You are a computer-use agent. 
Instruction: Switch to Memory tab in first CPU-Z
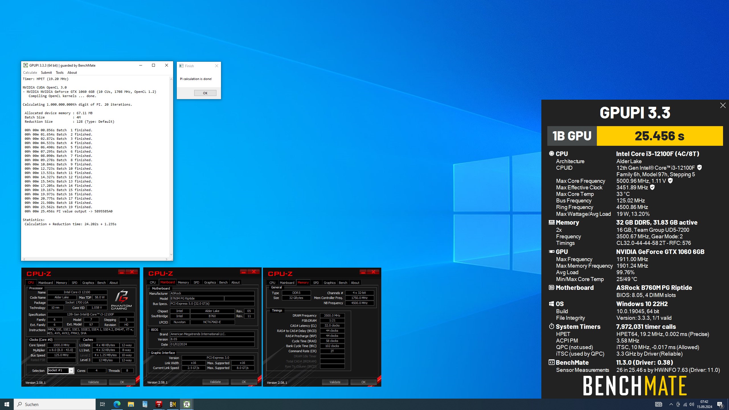[x=62, y=282]
